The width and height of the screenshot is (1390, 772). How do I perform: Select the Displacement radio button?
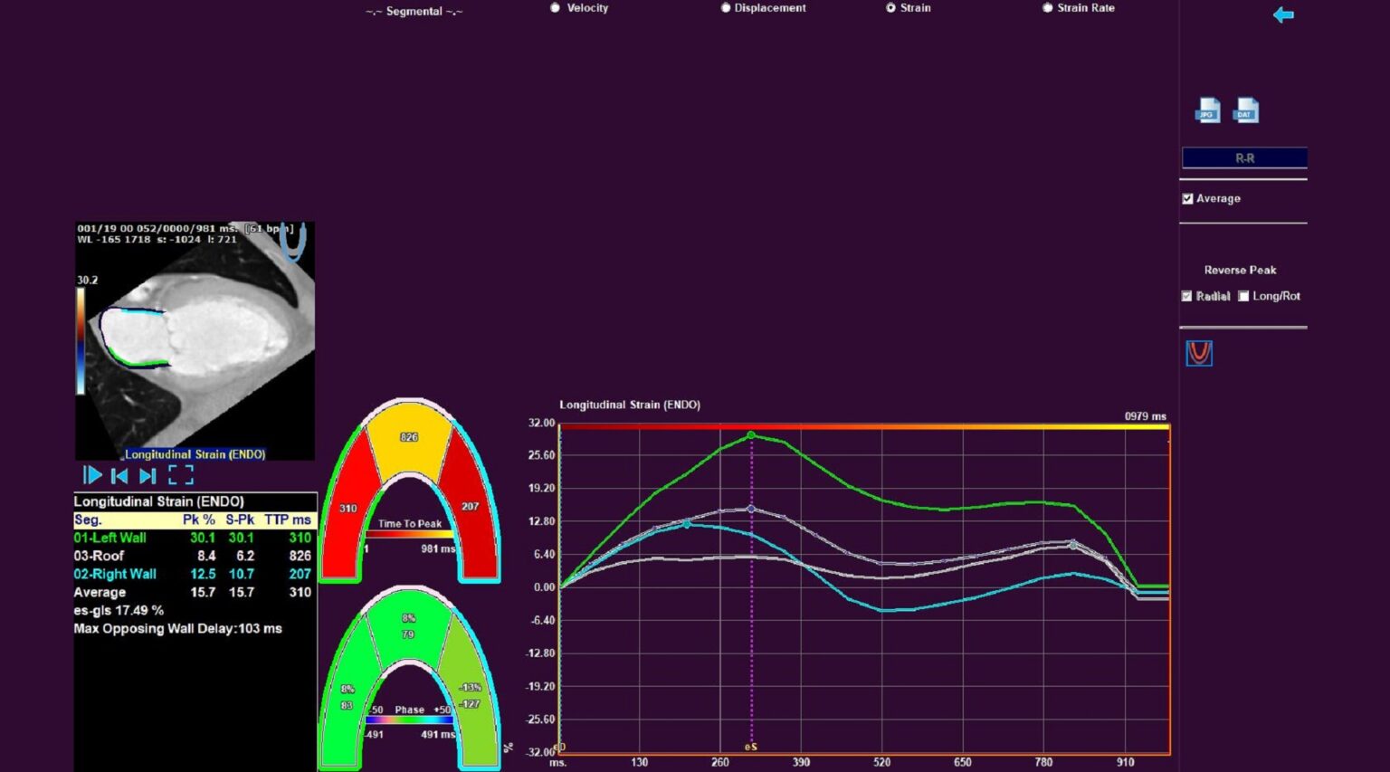[x=725, y=8]
